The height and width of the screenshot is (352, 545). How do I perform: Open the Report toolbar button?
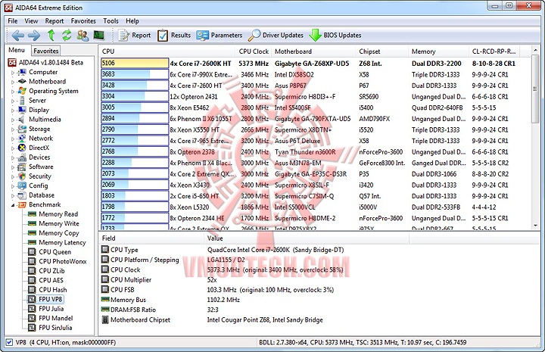[135, 35]
